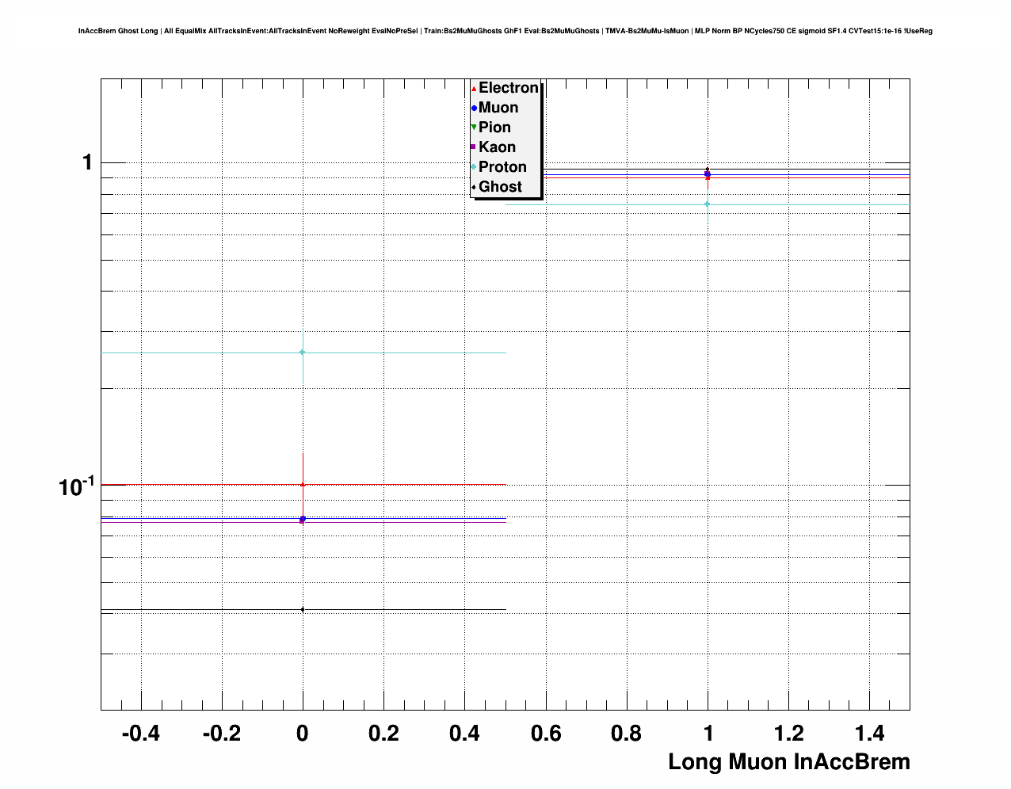Click the x-axis tick label '0'
The width and height of the screenshot is (1011, 789).
(x=303, y=734)
